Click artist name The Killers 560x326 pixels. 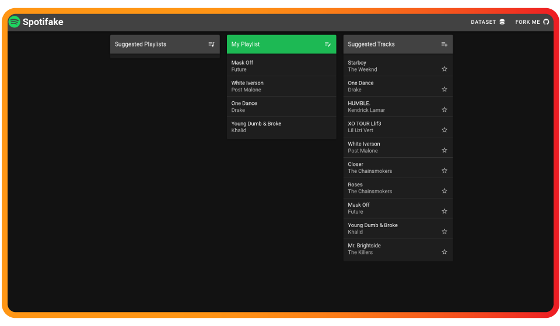click(x=360, y=252)
